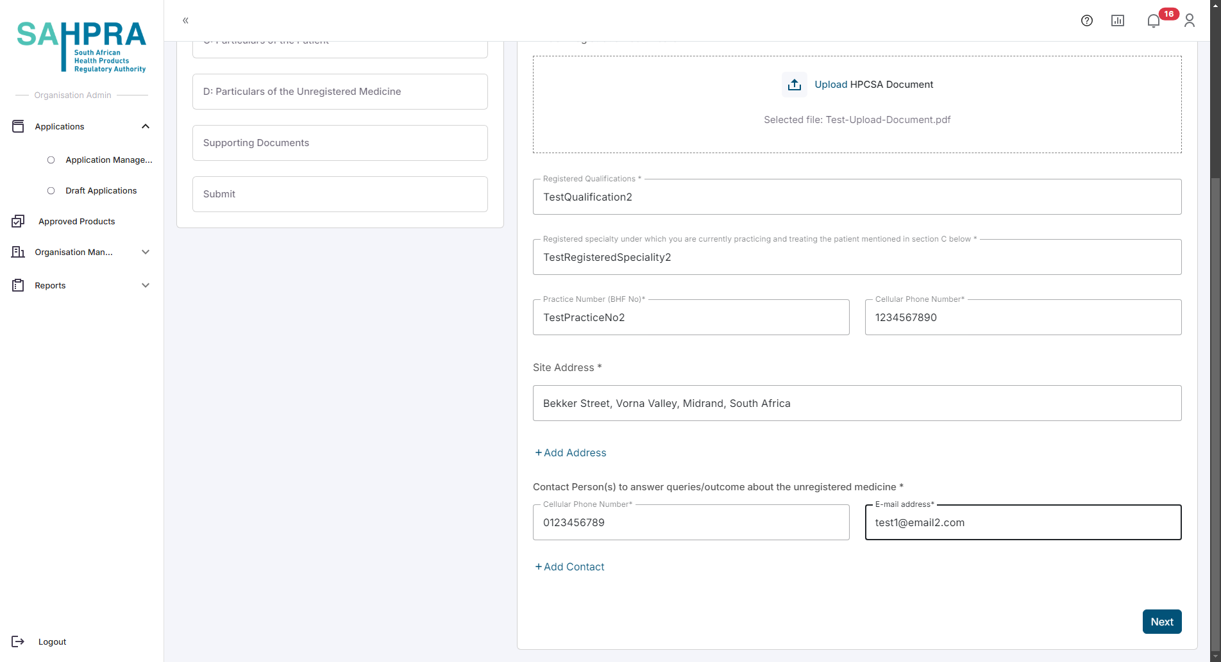This screenshot has width=1221, height=662.
Task: Go to Supporting Documents step
Action: (340, 143)
